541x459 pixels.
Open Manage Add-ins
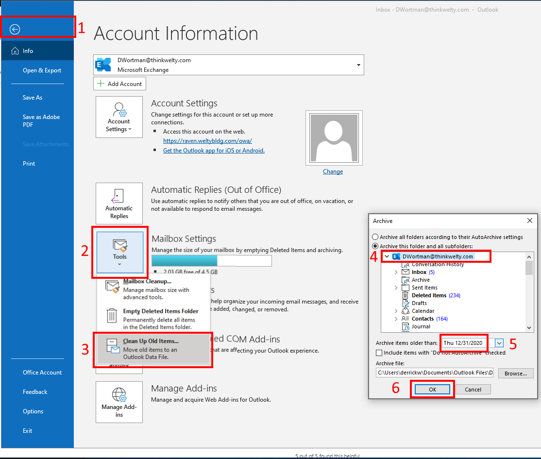point(119,402)
